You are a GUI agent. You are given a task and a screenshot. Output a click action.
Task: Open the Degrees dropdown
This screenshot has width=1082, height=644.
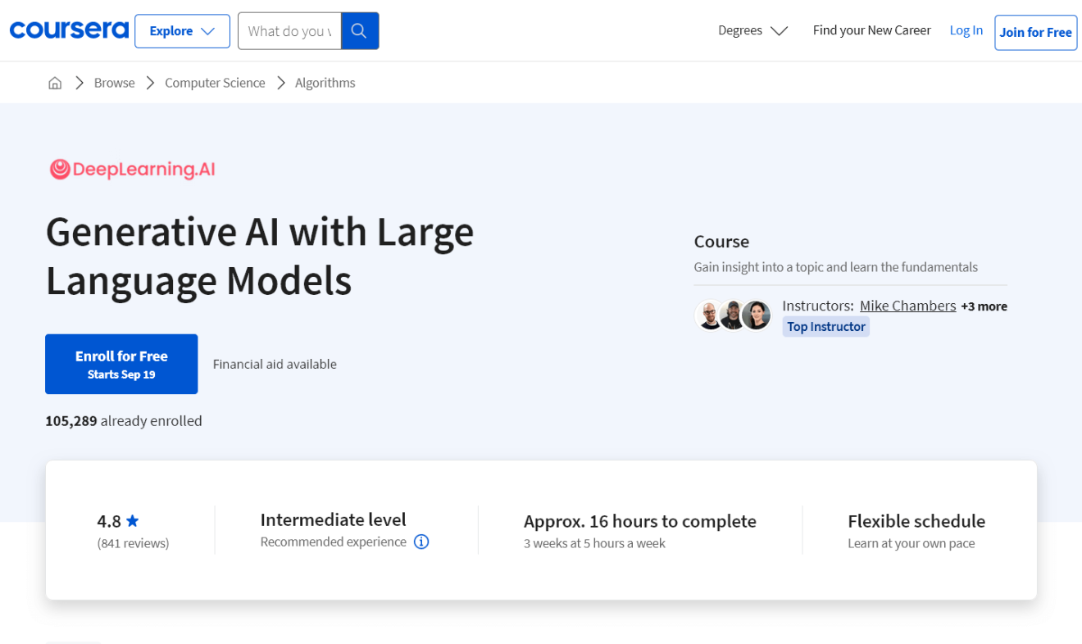click(x=752, y=30)
